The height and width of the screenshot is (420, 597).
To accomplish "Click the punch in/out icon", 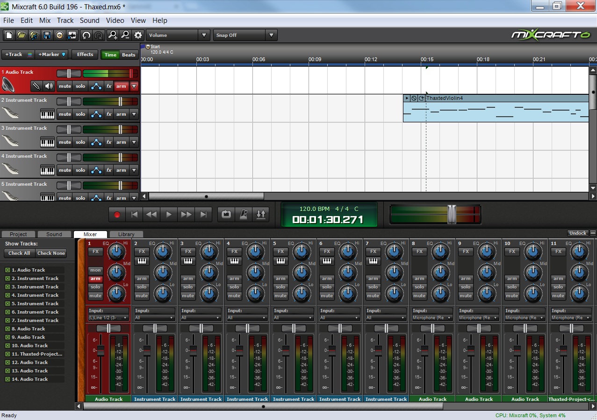I will [261, 215].
